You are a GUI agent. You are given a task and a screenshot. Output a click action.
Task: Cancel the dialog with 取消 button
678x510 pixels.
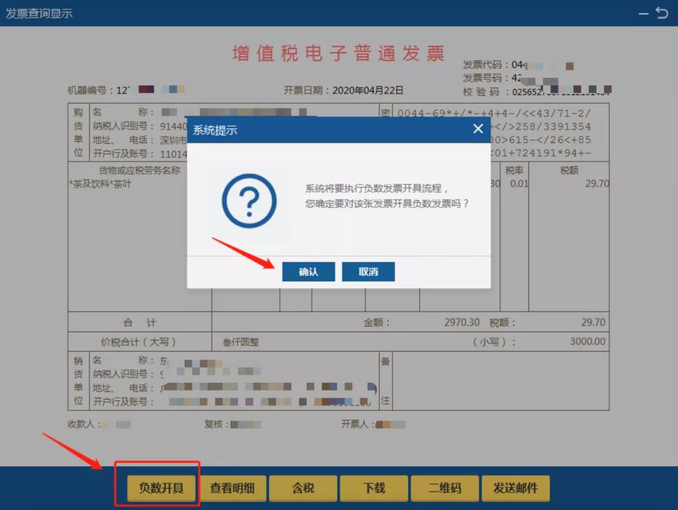point(368,272)
